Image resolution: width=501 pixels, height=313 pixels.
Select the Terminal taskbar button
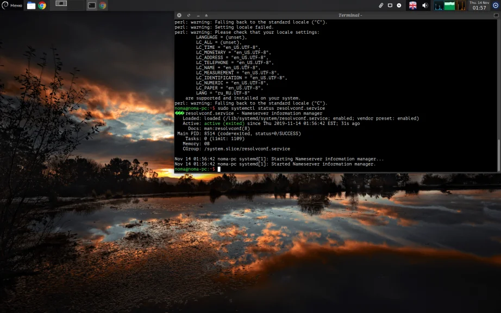(92, 5)
